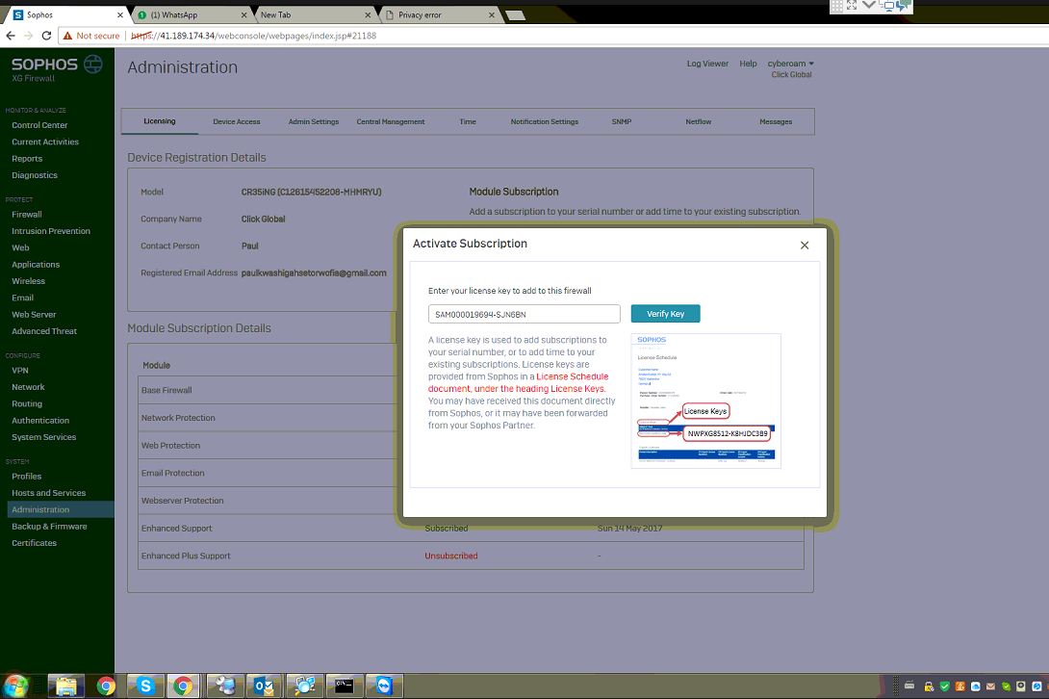This screenshot has height=699, width=1049.
Task: Close the WhatsApp browser tab
Action: [243, 14]
